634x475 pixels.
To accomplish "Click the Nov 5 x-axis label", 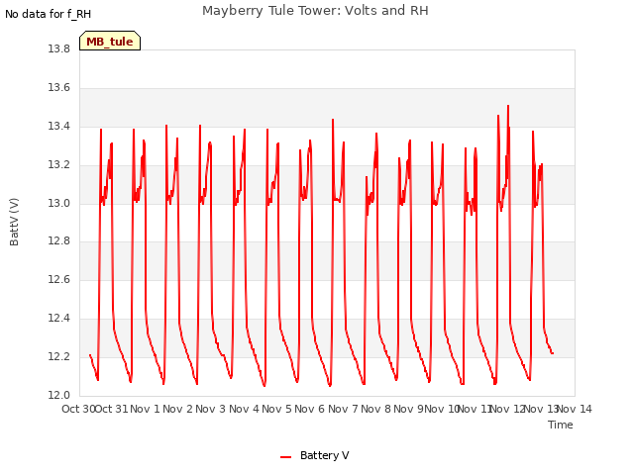I will (276, 409).
